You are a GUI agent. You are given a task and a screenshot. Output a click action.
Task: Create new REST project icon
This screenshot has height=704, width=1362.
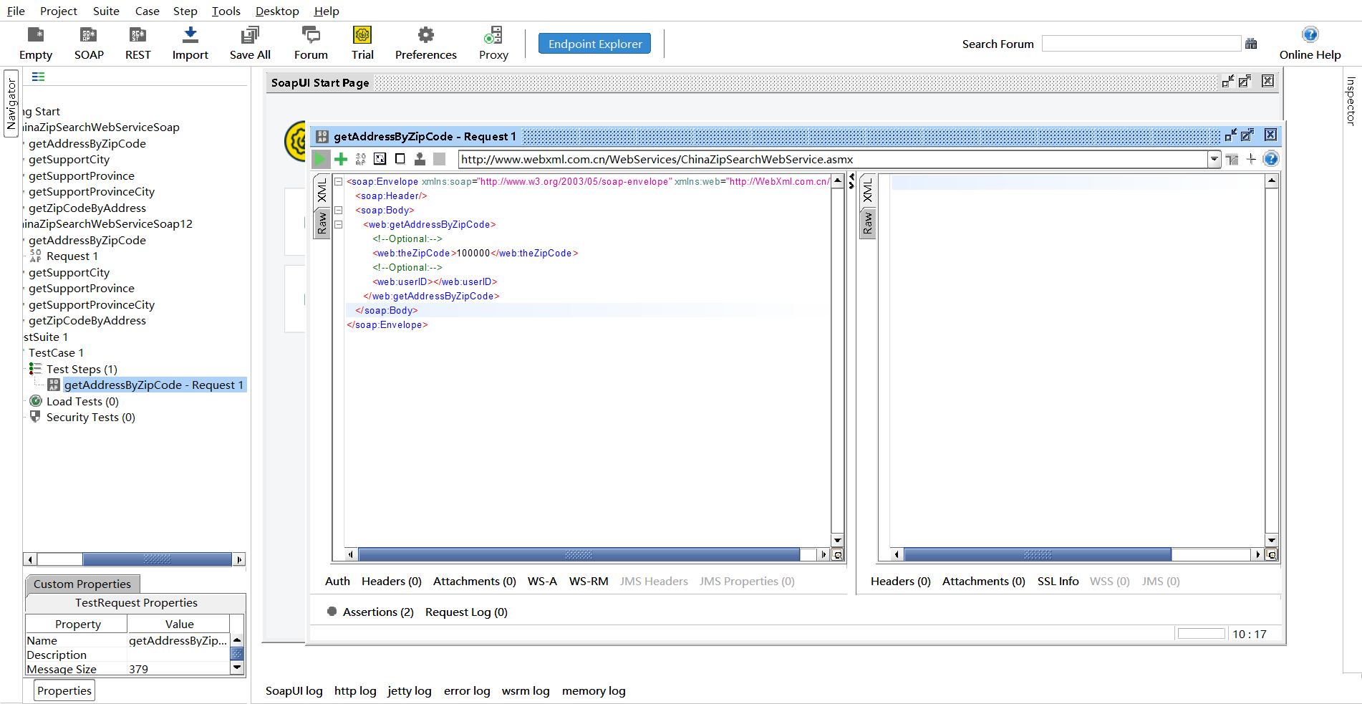tap(137, 35)
